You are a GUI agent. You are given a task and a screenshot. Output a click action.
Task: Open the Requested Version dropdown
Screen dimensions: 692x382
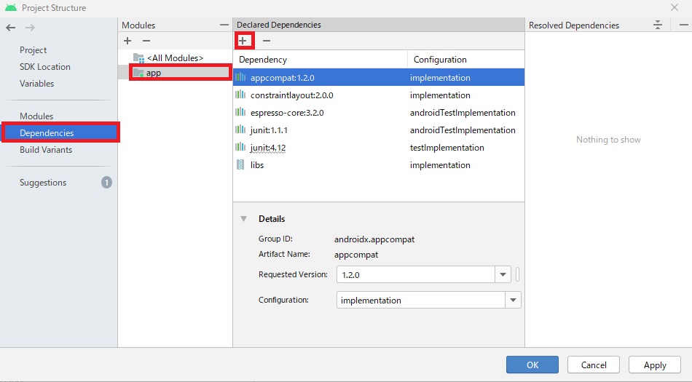503,275
